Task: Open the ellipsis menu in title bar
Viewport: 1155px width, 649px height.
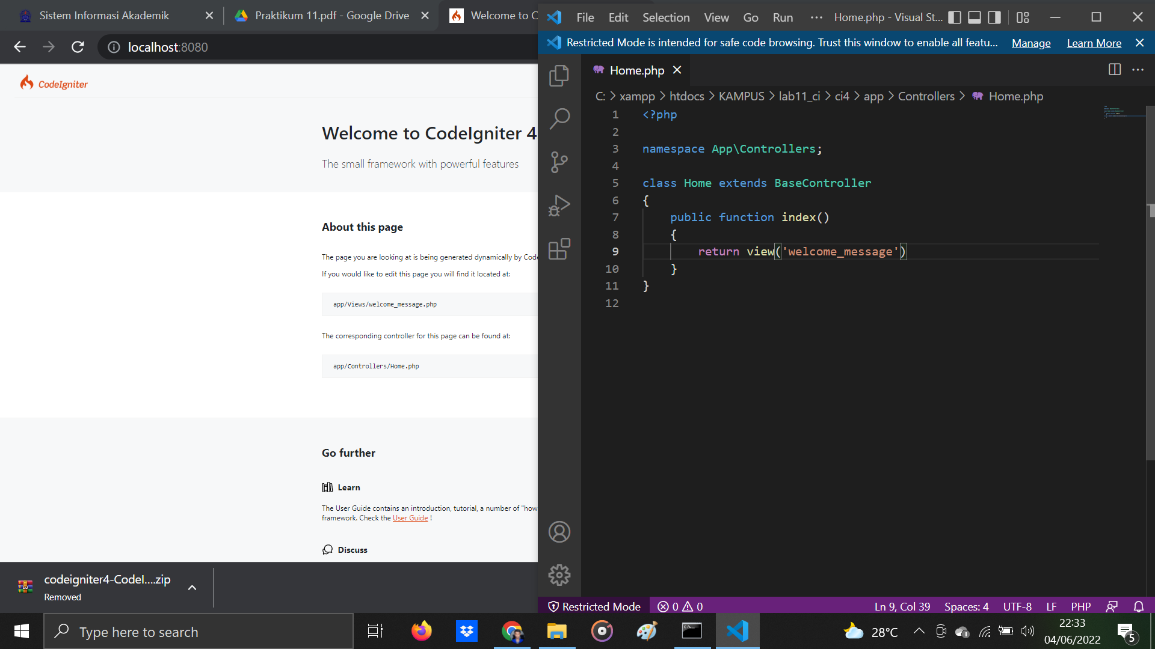Action: tap(816, 17)
